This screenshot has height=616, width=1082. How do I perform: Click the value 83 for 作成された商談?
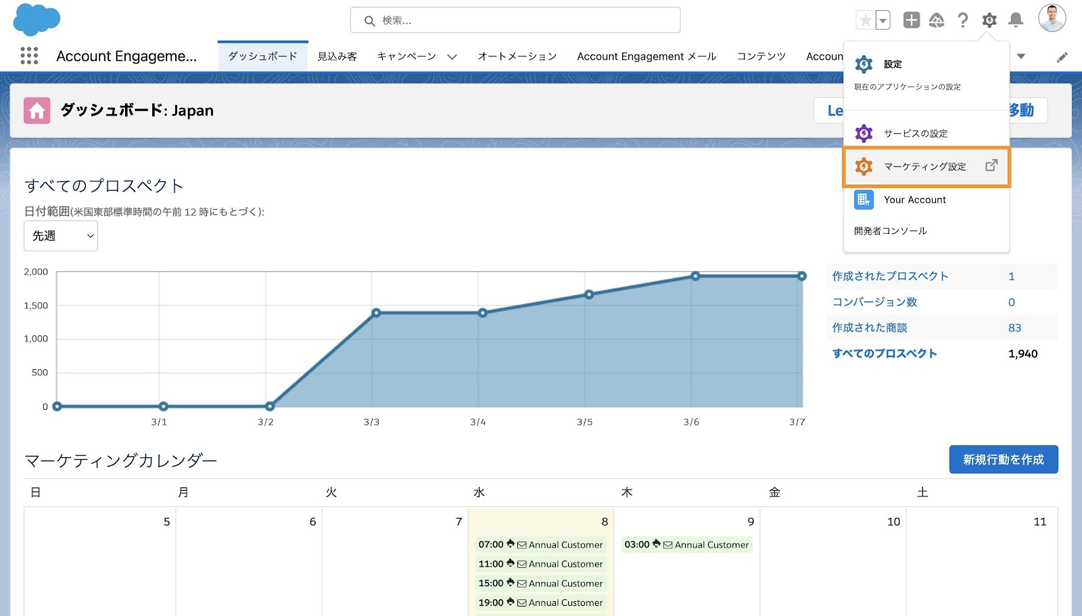click(x=1014, y=328)
